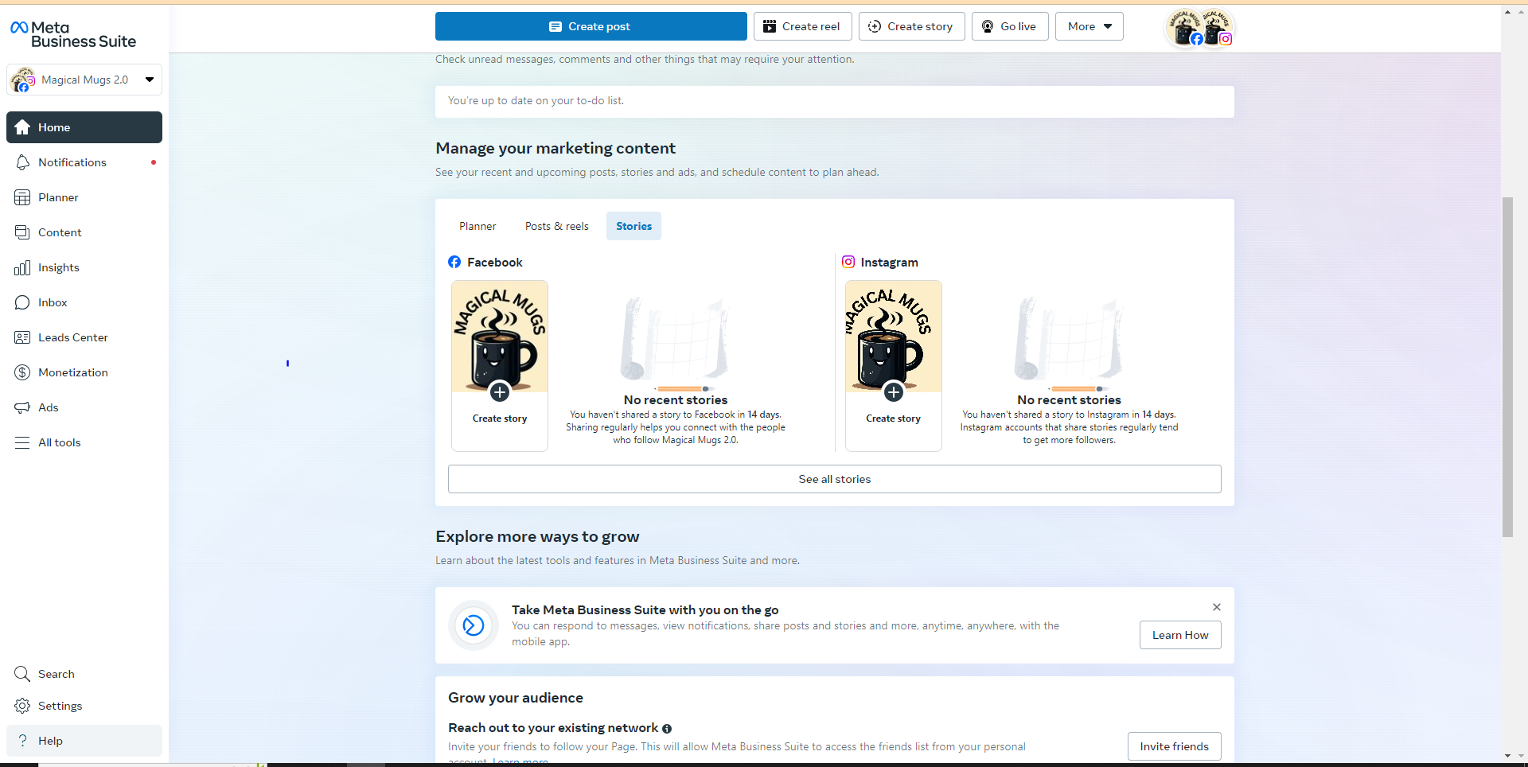Click the info icon beside existing network
The width and height of the screenshot is (1528, 767).
(x=667, y=729)
